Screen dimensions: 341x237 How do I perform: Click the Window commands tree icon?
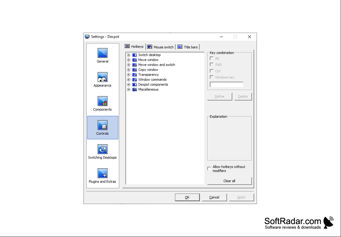click(x=135, y=80)
